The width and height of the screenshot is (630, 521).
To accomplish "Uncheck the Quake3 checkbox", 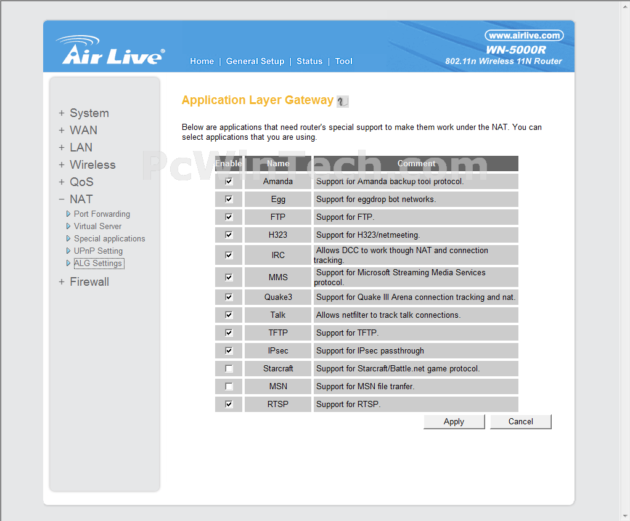I will (x=229, y=297).
